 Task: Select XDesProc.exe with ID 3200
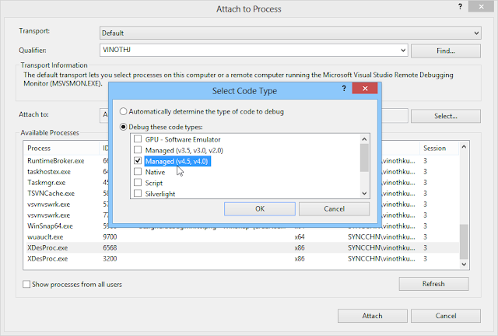tap(242, 258)
